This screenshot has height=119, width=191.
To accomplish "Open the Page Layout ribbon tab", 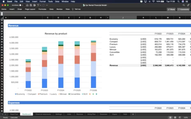I will tap(30, 9).
